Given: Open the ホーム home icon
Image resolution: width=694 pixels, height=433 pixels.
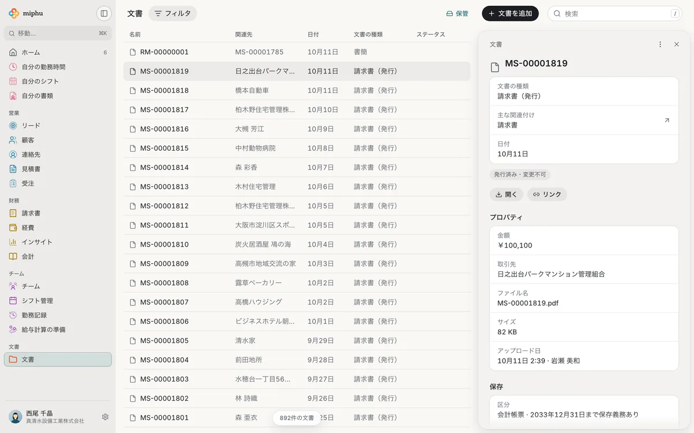Looking at the screenshot, I should coord(13,53).
